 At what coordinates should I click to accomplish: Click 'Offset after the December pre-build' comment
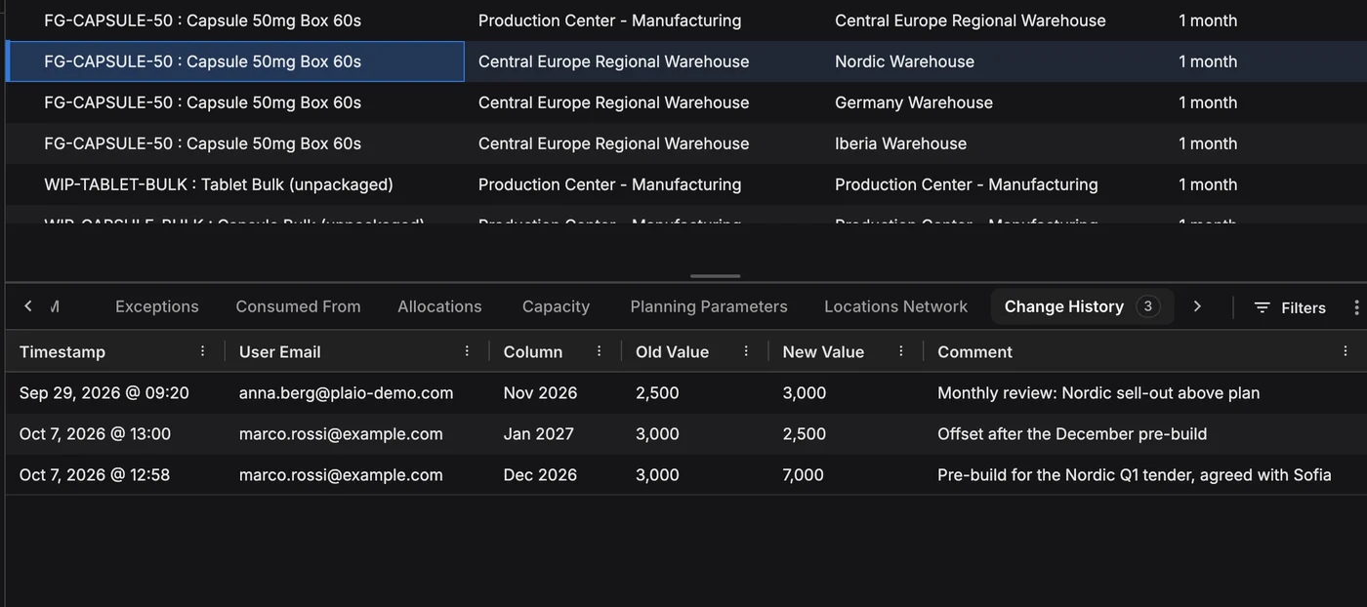(1072, 434)
